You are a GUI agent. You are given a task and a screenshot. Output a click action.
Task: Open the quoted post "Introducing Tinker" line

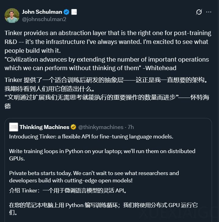[x=91, y=137]
